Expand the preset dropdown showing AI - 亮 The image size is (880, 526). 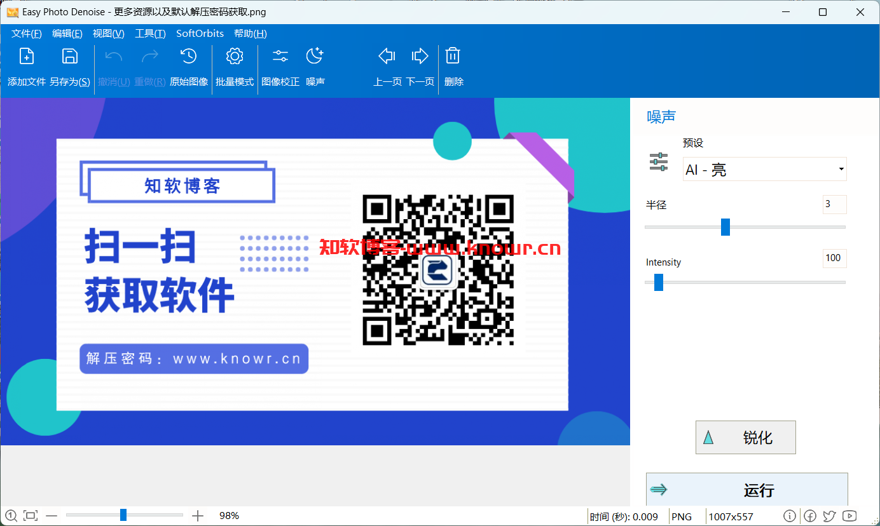coord(764,169)
